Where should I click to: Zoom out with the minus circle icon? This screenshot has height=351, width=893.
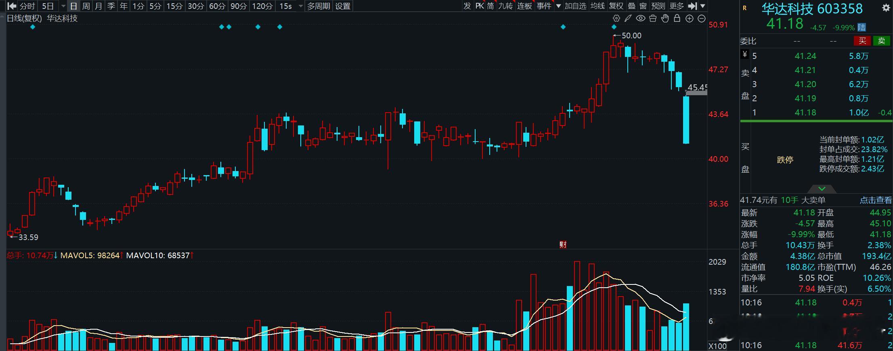coord(702,19)
